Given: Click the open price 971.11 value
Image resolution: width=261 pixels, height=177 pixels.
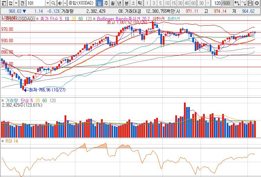Looking at the screenshot, I should pos(192,11).
